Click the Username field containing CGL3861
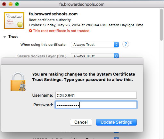164x139 pixels. (x=96, y=95)
